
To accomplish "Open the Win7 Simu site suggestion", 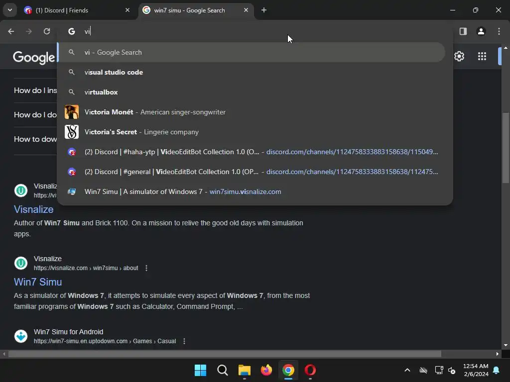I will pyautogui.click(x=251, y=191).
